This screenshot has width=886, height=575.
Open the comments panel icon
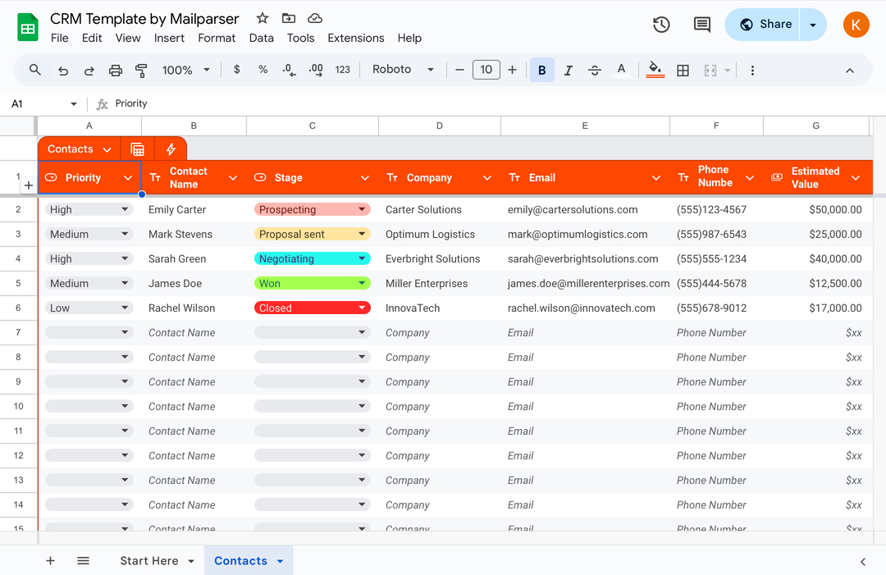(701, 25)
